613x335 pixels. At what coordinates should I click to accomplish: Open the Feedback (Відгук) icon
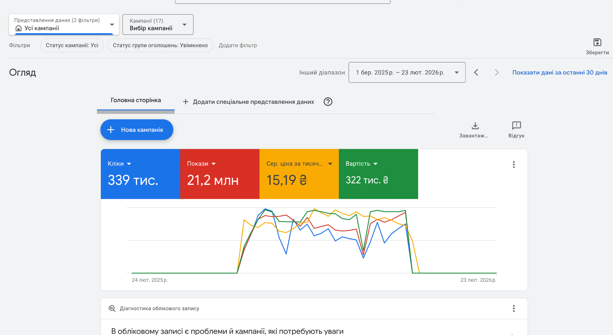point(516,126)
